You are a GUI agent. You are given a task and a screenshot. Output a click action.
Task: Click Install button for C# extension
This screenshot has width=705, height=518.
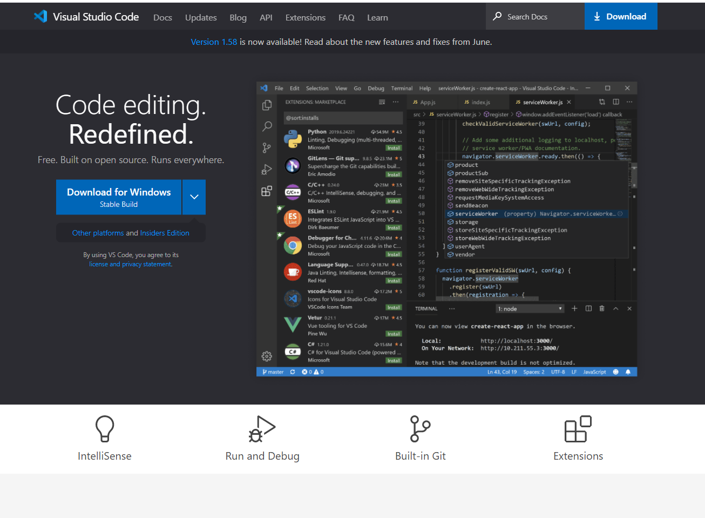tap(394, 361)
